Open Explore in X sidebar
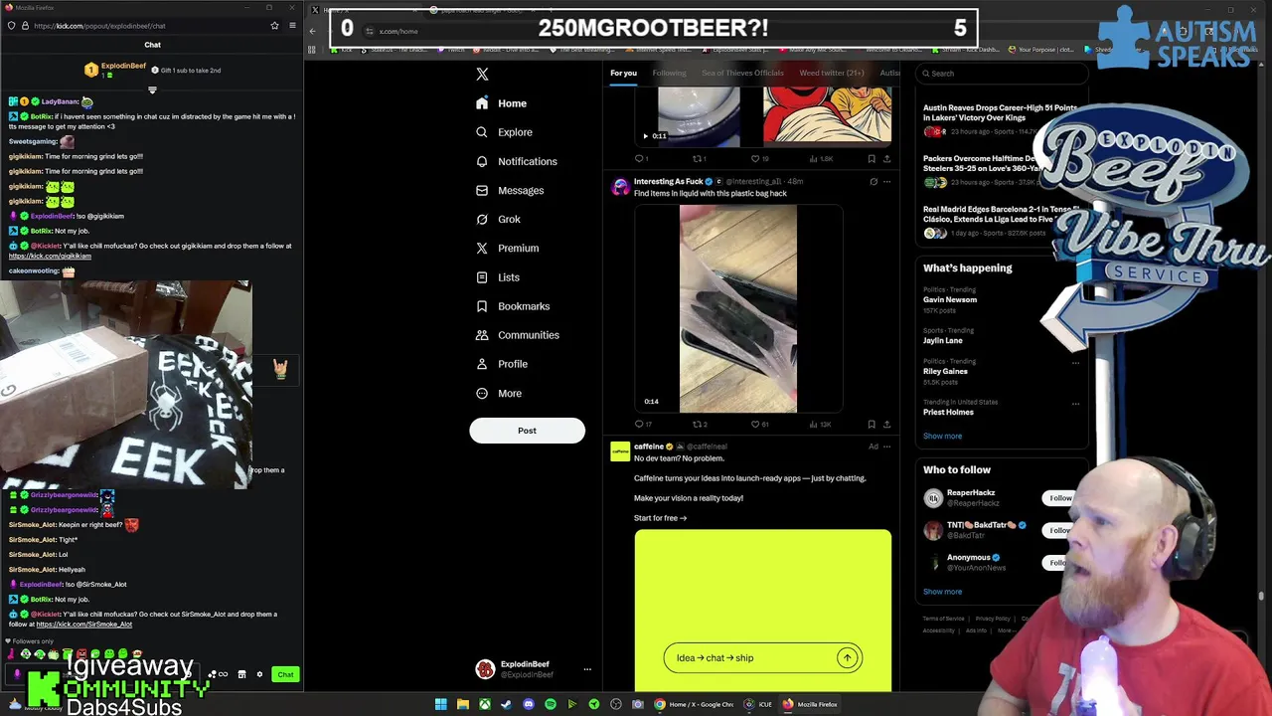This screenshot has height=716, width=1272. (504, 132)
